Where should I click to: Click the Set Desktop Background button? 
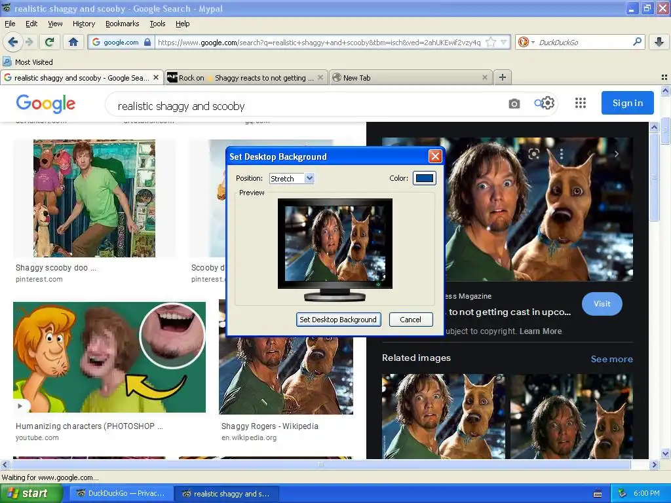pos(338,320)
